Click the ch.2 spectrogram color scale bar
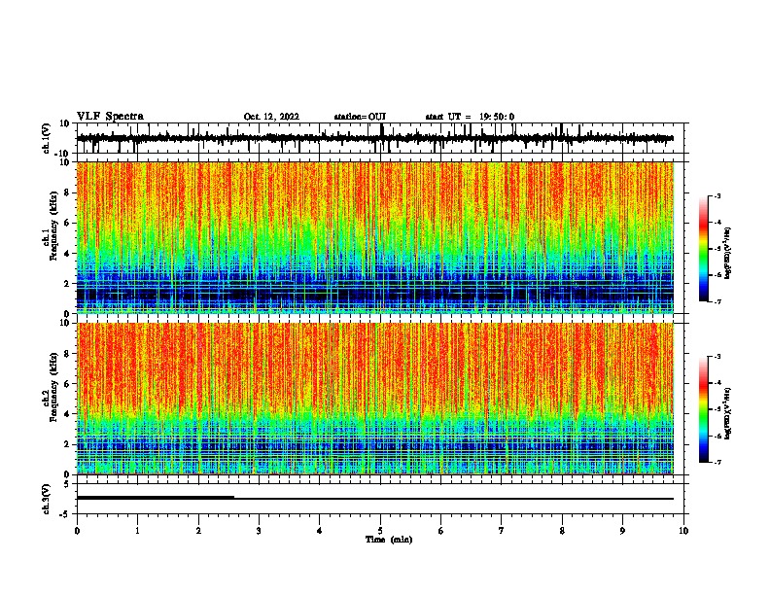This screenshot has height=595, width=770. 704,409
